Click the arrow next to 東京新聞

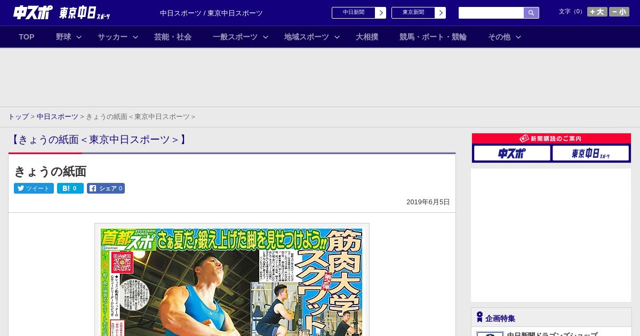coord(441,13)
